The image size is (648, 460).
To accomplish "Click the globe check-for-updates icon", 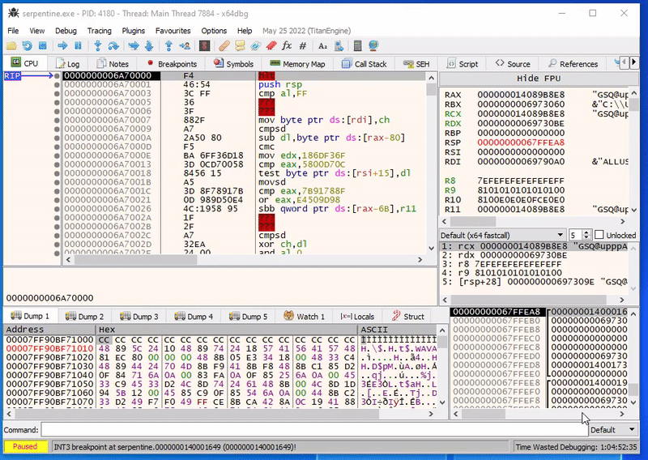I will pos(373,46).
